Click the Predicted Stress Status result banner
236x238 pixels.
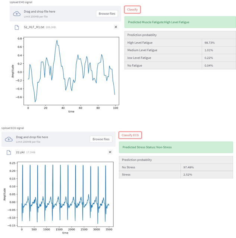[x=176, y=147]
